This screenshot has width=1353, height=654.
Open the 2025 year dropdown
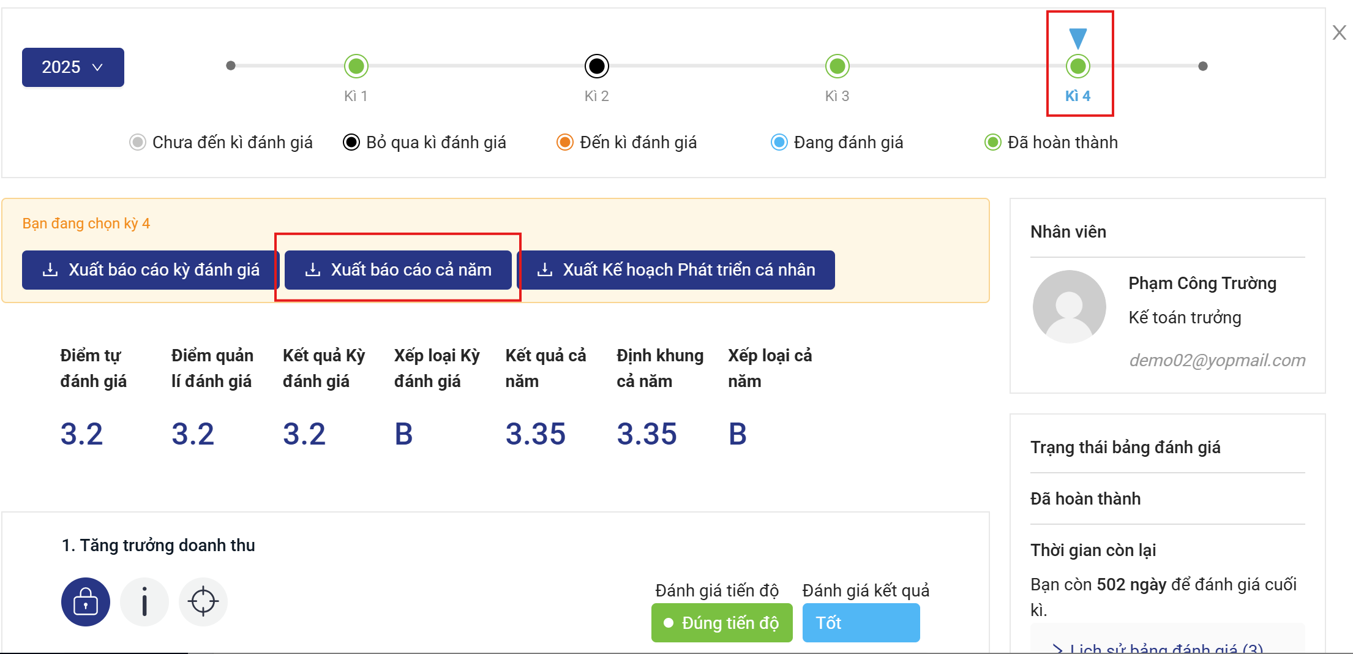73,67
